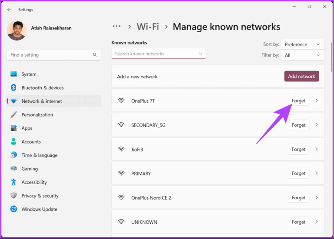Screen dimensions: 334x239
Task: Forget the PRIMARY network
Action: click(299, 173)
